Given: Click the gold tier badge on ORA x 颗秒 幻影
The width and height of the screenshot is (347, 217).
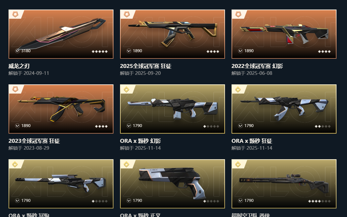Looking at the screenshot, I should (x=127, y=89).
